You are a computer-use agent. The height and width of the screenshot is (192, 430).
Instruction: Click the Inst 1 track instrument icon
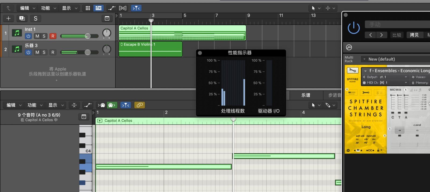17,33
